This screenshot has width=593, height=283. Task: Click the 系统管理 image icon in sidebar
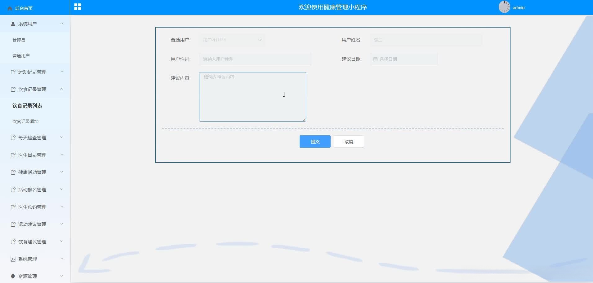tap(13, 259)
